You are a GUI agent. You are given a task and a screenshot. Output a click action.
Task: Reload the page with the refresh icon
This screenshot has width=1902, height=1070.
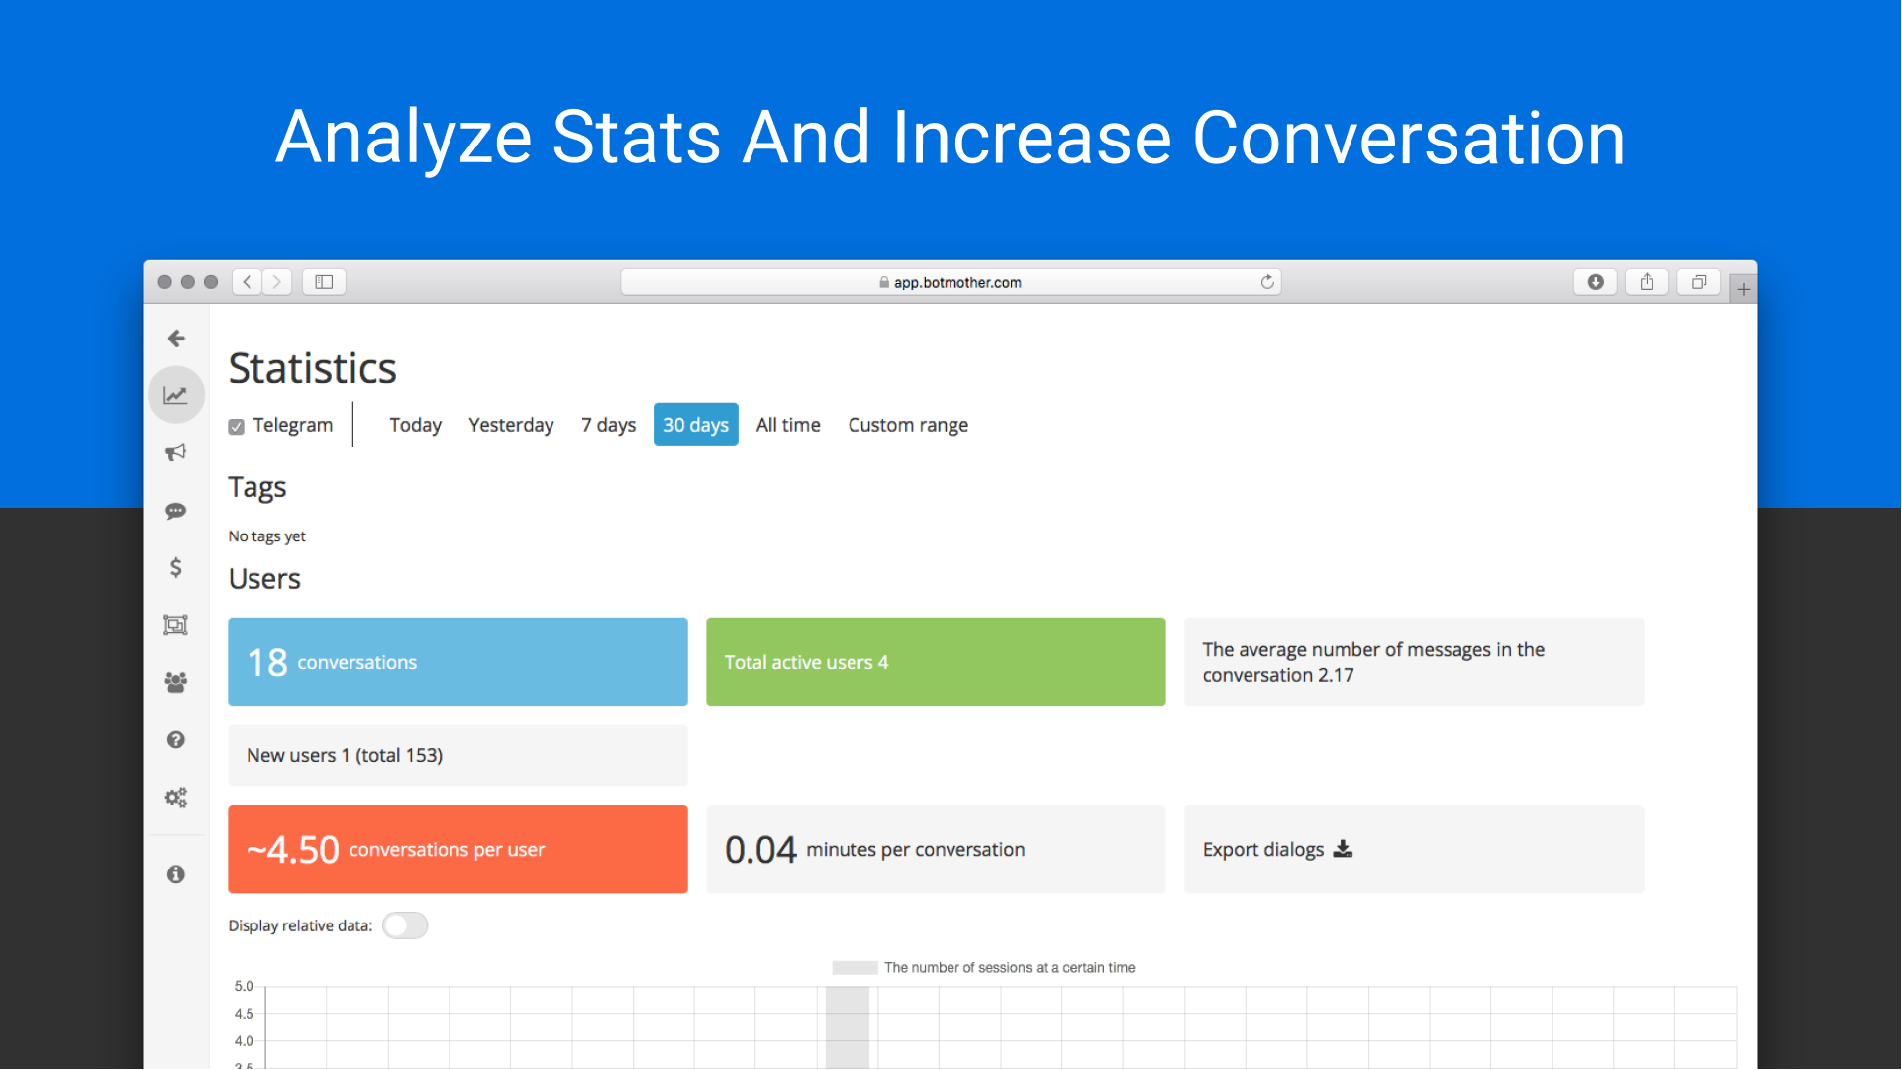pos(1267,282)
